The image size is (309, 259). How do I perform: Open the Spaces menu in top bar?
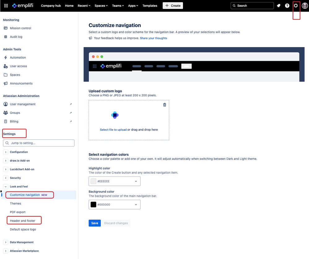point(101,6)
